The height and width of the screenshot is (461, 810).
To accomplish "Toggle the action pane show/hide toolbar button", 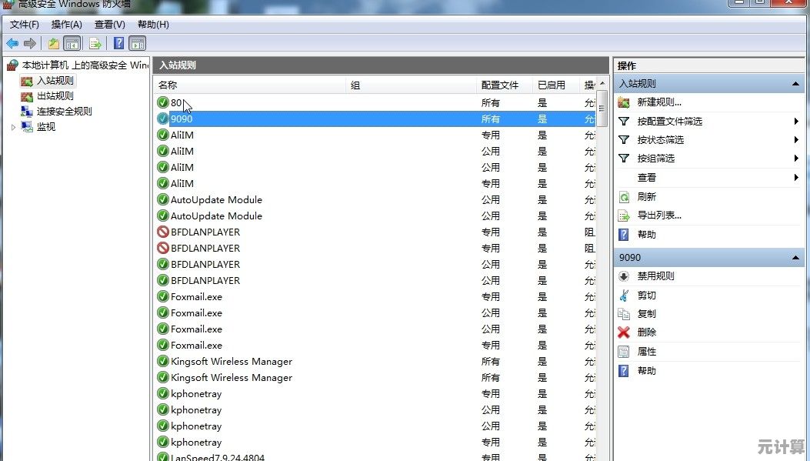I will 138,43.
